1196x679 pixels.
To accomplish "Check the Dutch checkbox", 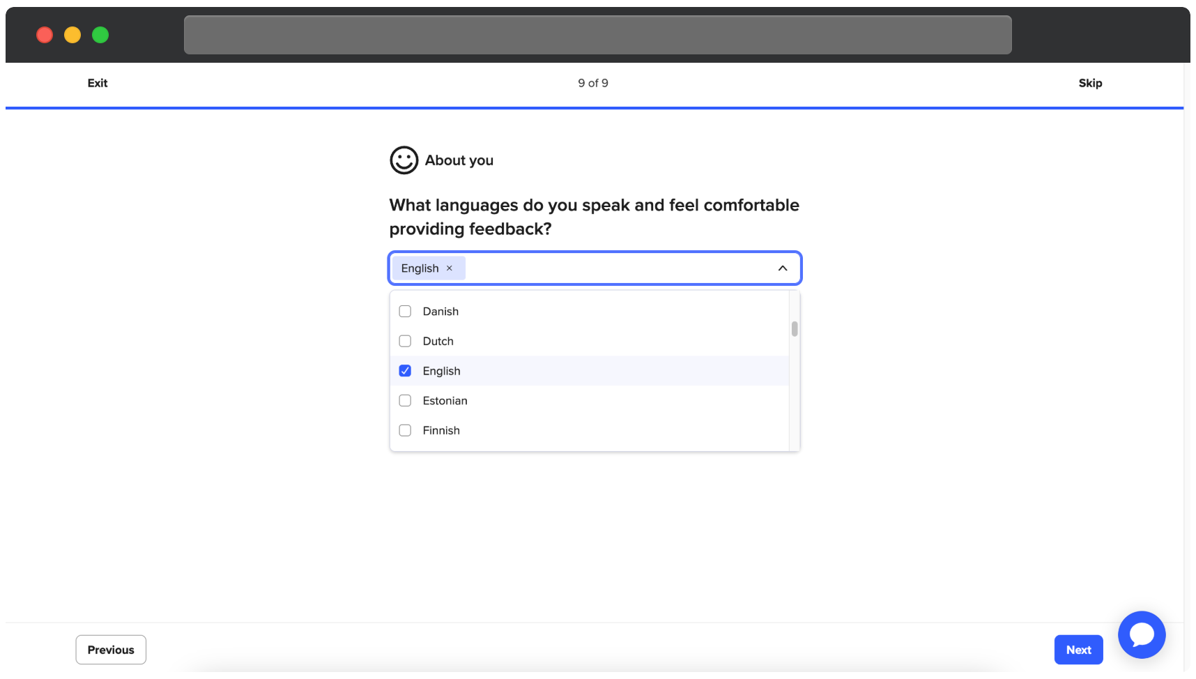I will click(405, 342).
